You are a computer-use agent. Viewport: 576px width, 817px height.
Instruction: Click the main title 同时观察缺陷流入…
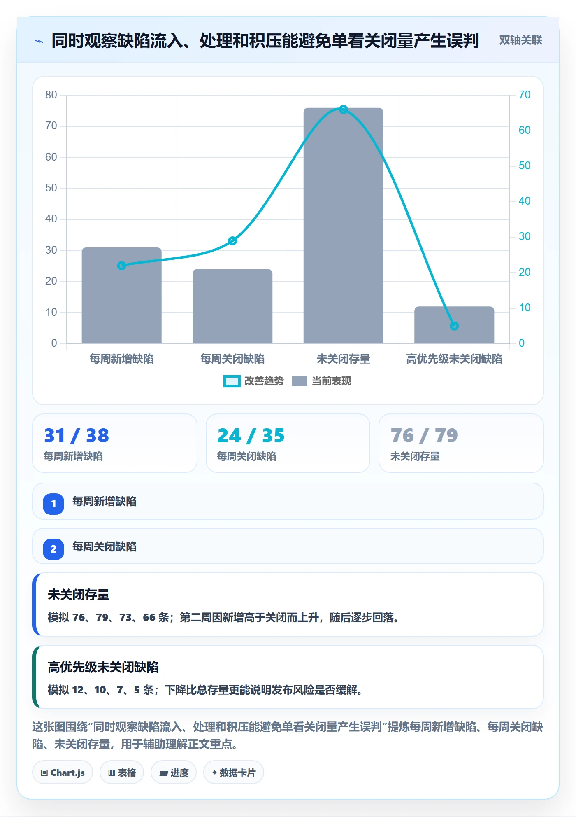265,41
